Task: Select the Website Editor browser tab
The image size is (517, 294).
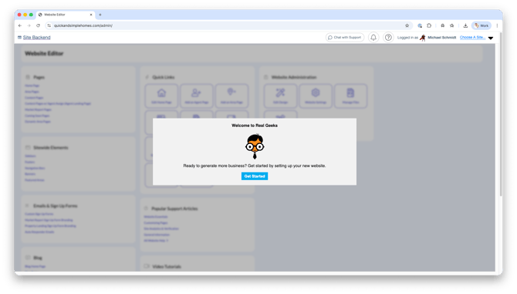Action: [66, 15]
